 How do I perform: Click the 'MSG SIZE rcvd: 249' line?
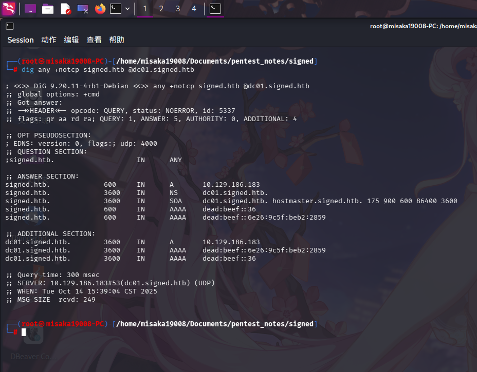coord(50,300)
